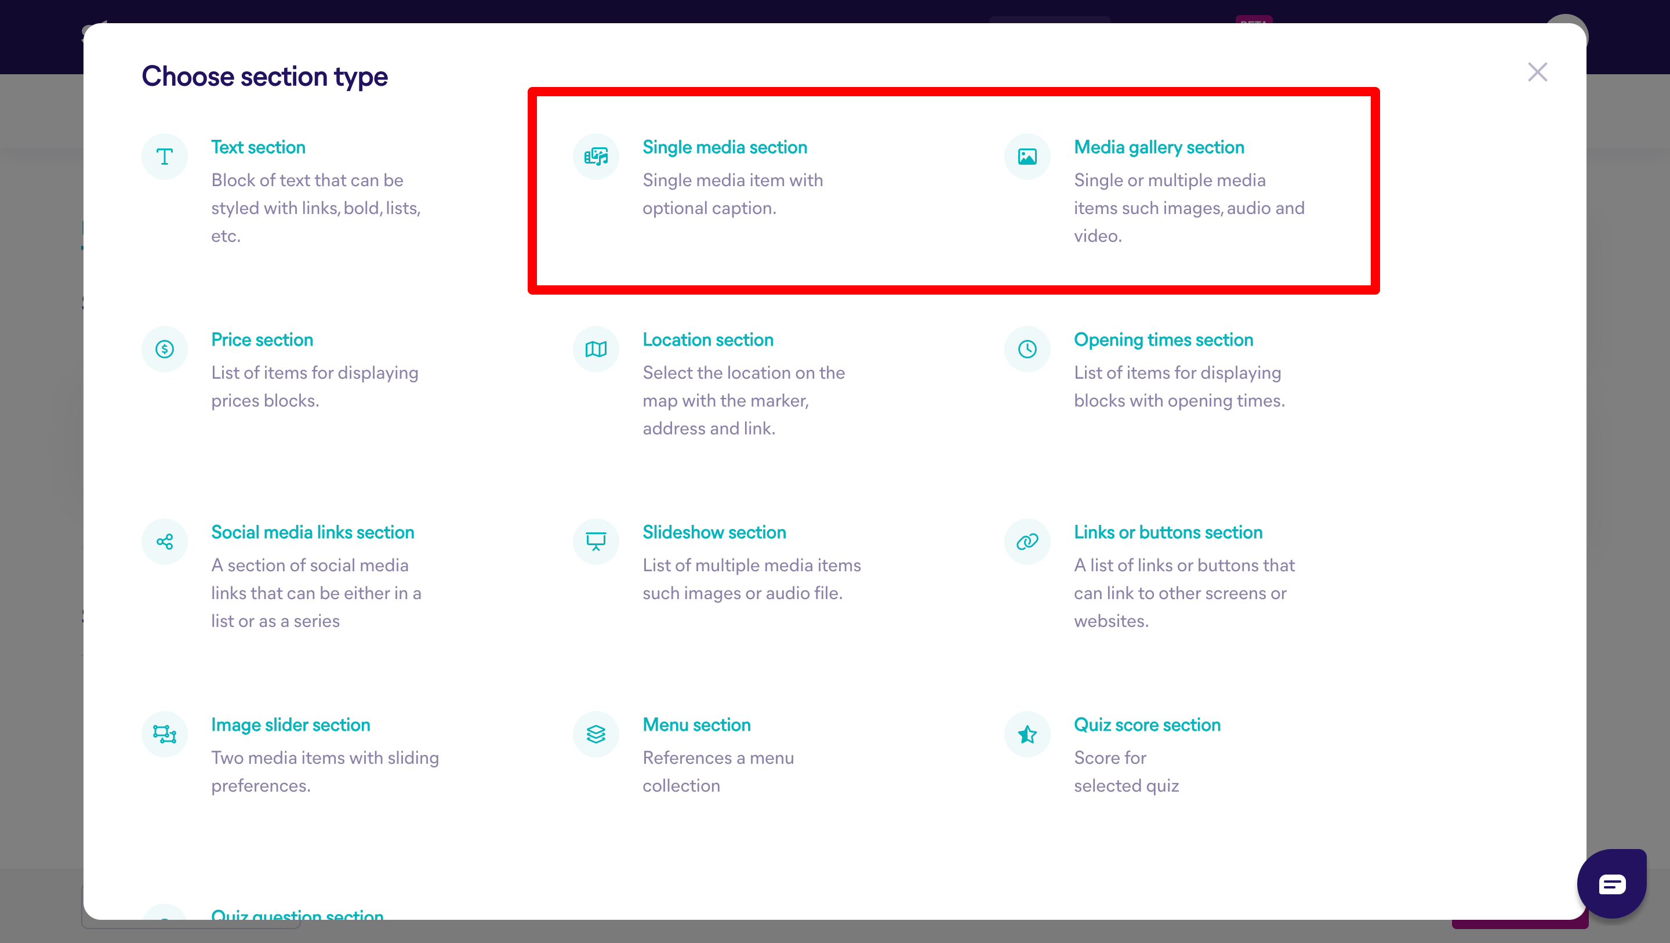Select the Text section title link
The height and width of the screenshot is (943, 1670).
click(258, 147)
